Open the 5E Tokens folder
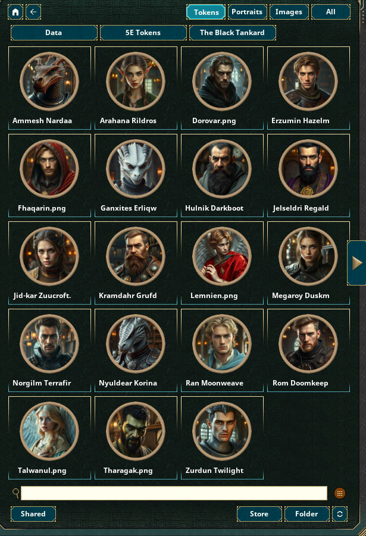 pos(143,33)
